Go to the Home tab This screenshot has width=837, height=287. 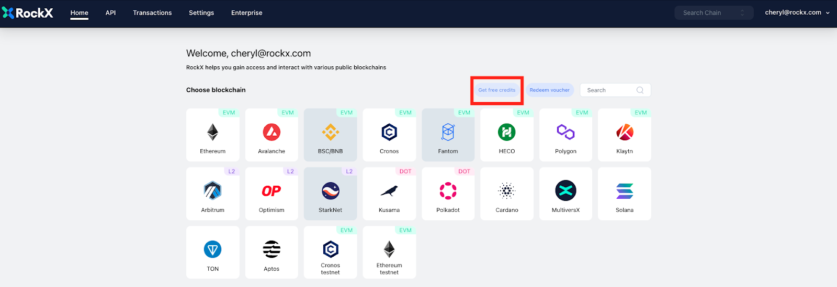[x=80, y=13]
